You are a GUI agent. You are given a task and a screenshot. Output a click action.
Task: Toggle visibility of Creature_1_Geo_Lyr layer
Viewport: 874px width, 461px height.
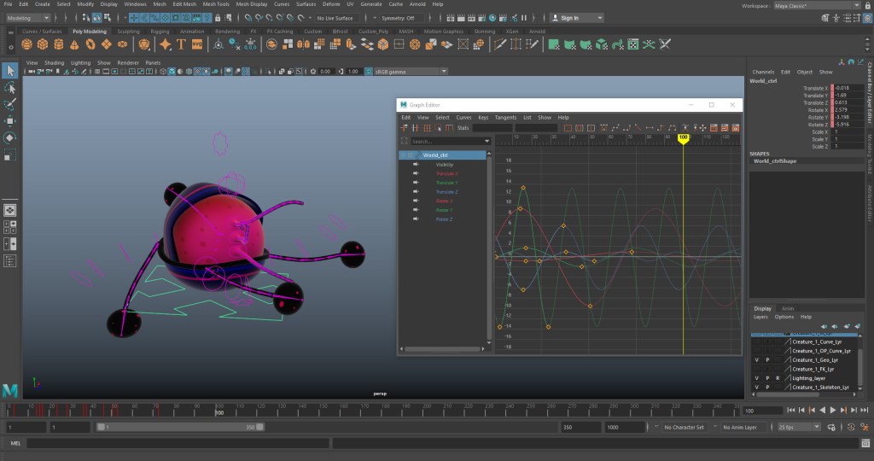(756, 359)
